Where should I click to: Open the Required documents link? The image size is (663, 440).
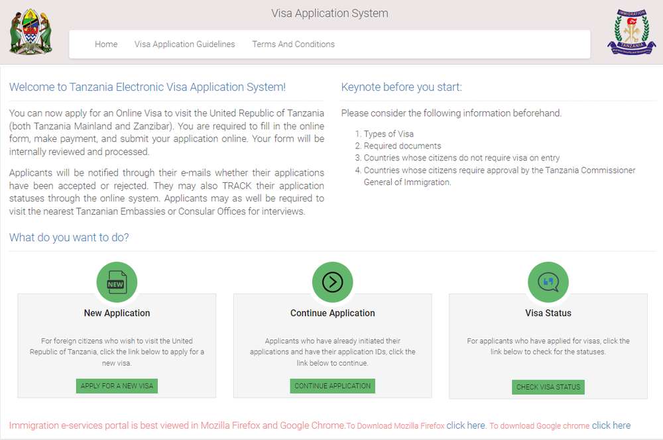pyautogui.click(x=402, y=146)
